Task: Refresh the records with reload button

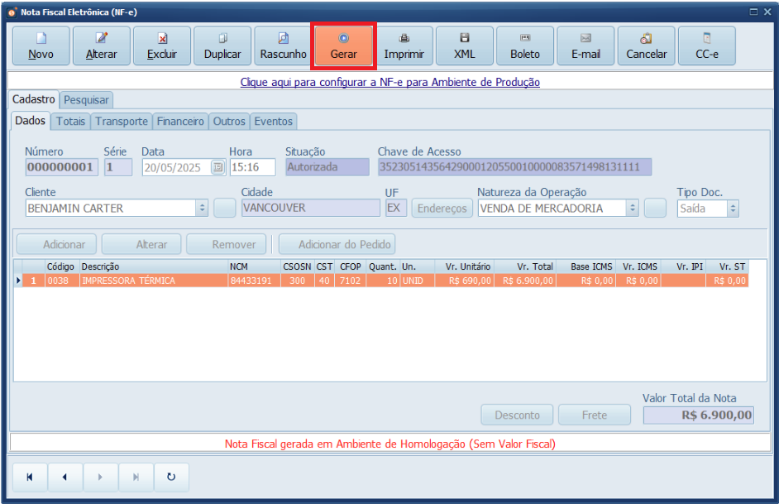Action: point(171,478)
